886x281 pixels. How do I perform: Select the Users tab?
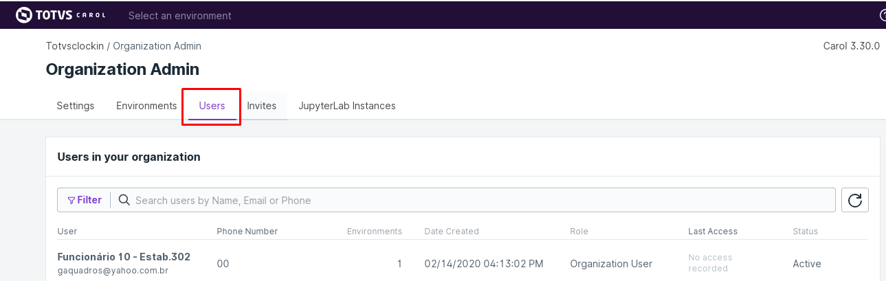pyautogui.click(x=212, y=106)
